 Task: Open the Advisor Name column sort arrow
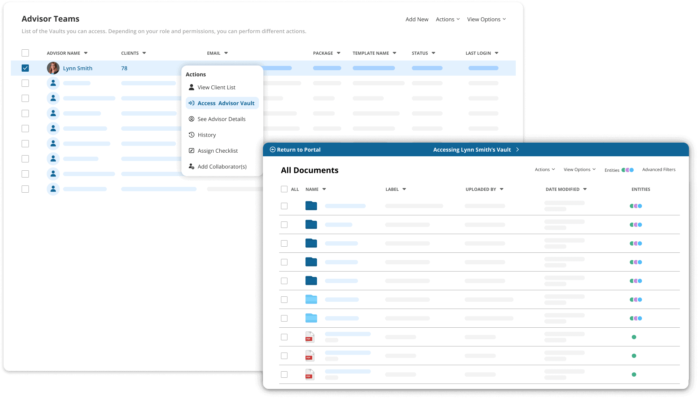pos(86,53)
